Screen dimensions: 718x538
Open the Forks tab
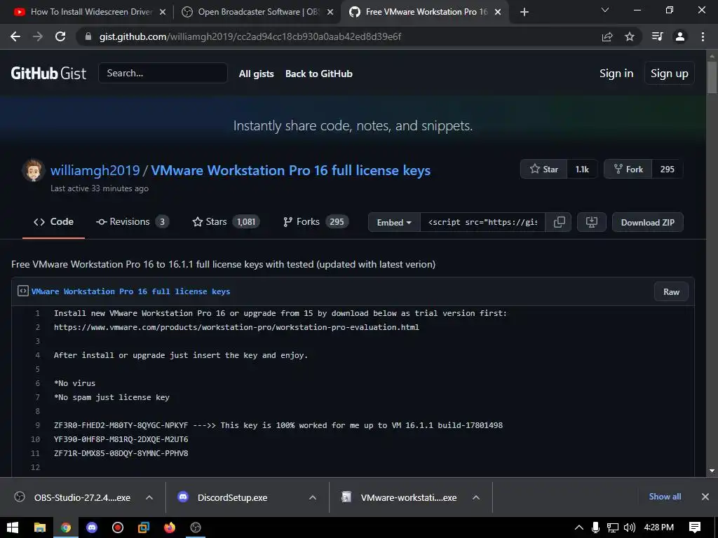click(x=316, y=222)
